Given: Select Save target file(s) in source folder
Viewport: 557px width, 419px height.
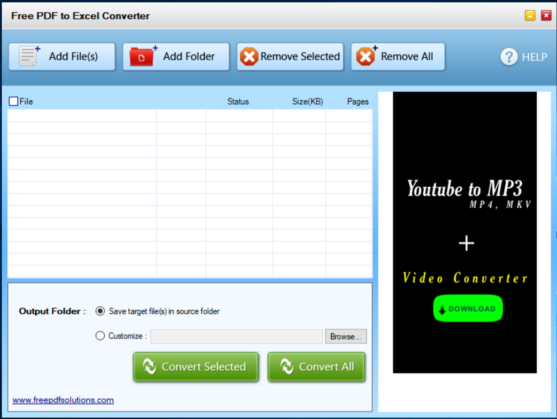Looking at the screenshot, I should point(100,311).
